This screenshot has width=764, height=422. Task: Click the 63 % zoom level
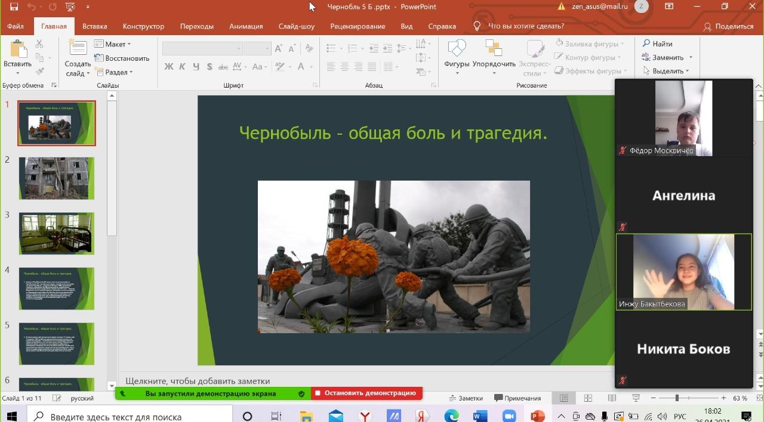tap(740, 398)
